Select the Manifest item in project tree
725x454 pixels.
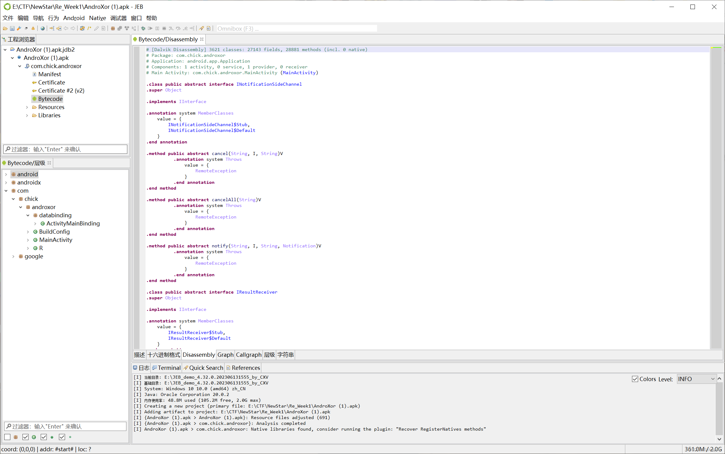coord(50,74)
